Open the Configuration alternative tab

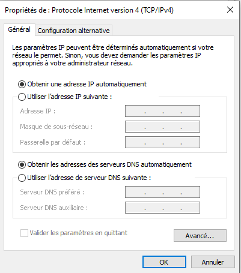point(73,31)
